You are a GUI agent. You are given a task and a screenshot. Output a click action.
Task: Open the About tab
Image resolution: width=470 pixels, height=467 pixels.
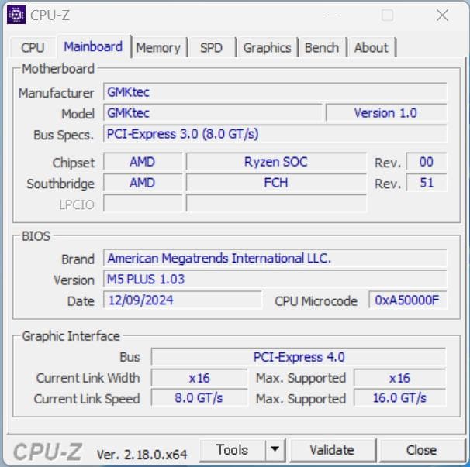coord(371,47)
